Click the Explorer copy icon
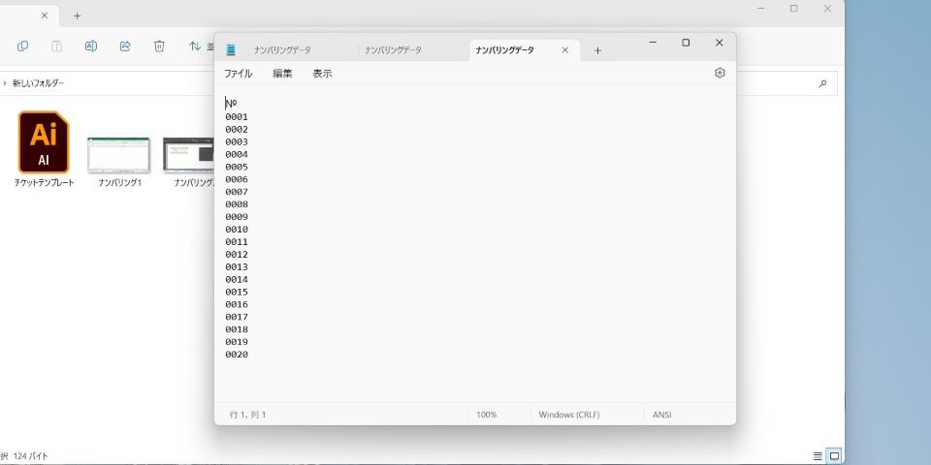This screenshot has width=931, height=465. 23,46
